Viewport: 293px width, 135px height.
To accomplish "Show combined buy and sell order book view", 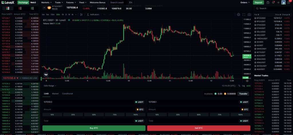I will pos(8,8).
